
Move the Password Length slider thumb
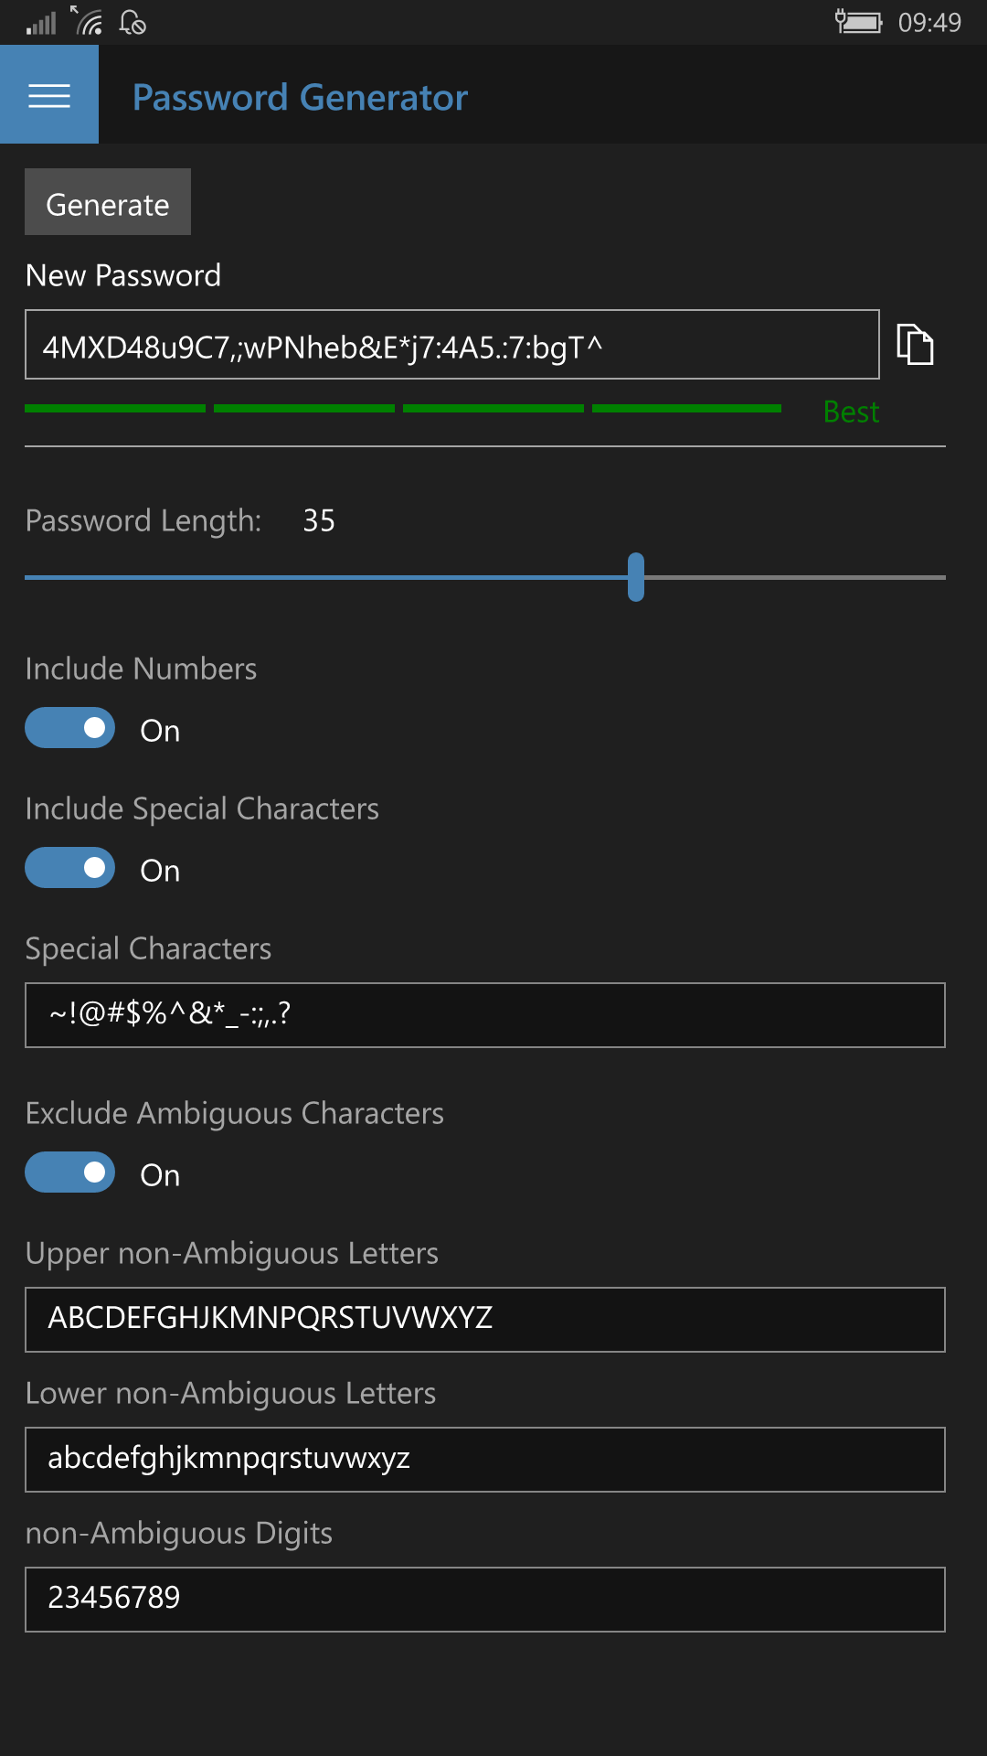(x=636, y=577)
